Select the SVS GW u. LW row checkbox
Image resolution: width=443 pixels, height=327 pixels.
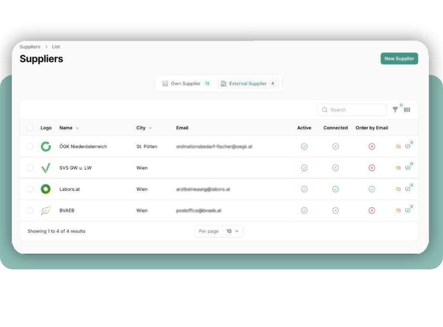point(30,168)
